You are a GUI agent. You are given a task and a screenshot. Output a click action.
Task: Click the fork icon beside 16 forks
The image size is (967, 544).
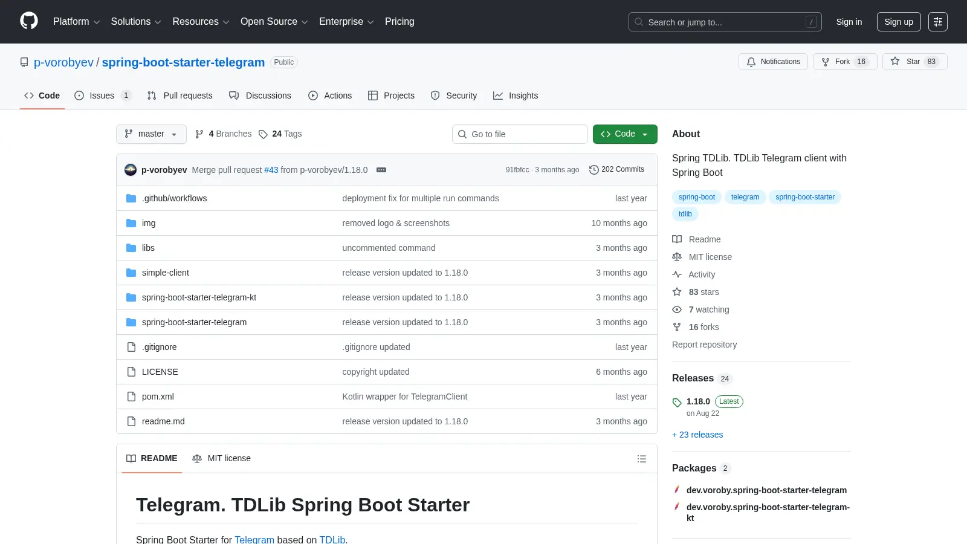[677, 327]
